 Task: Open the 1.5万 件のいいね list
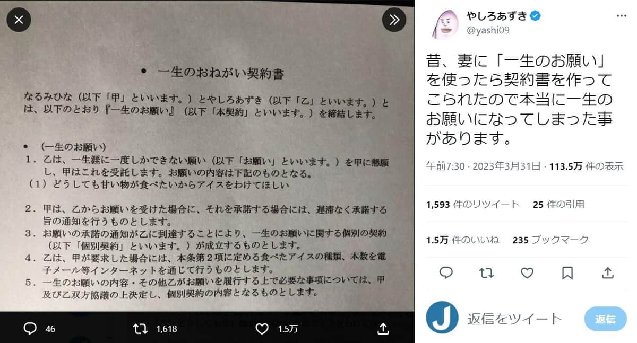[462, 240]
